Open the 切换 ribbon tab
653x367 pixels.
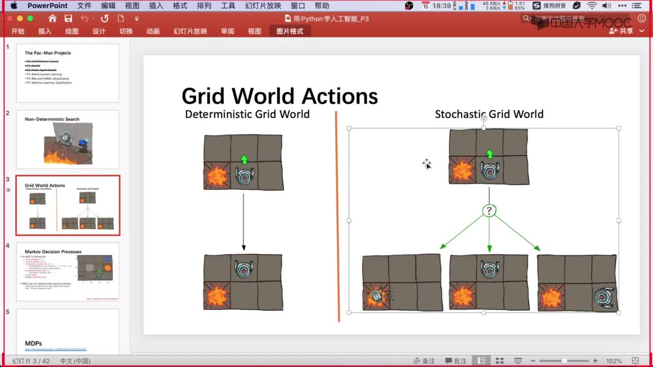pyautogui.click(x=126, y=31)
